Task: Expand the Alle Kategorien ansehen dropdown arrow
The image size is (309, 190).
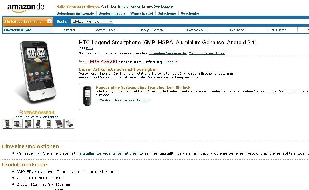Action: [49, 21]
